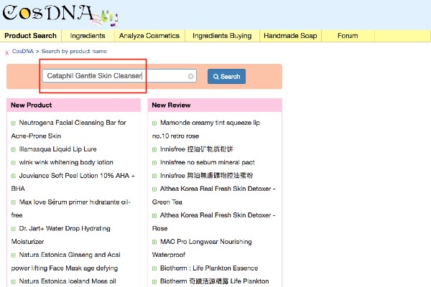Click plus icon beside Biotherm : Life Plankton Essence
The image size is (431, 287).
coord(154,268)
